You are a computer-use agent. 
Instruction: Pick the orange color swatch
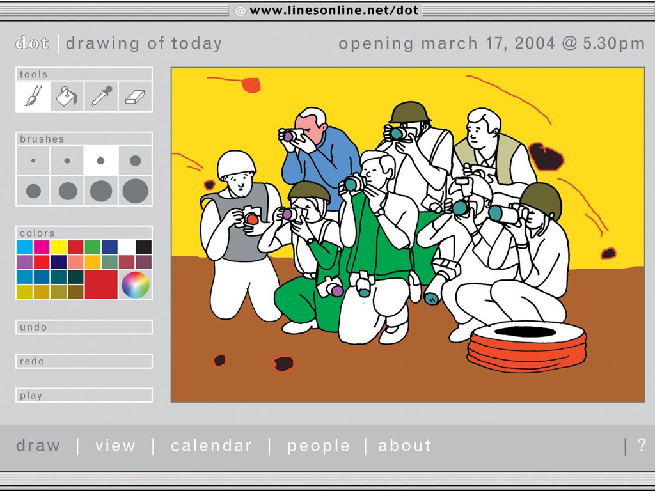coord(93,261)
